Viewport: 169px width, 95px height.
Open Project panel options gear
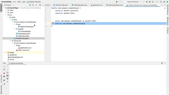coord(40,5)
